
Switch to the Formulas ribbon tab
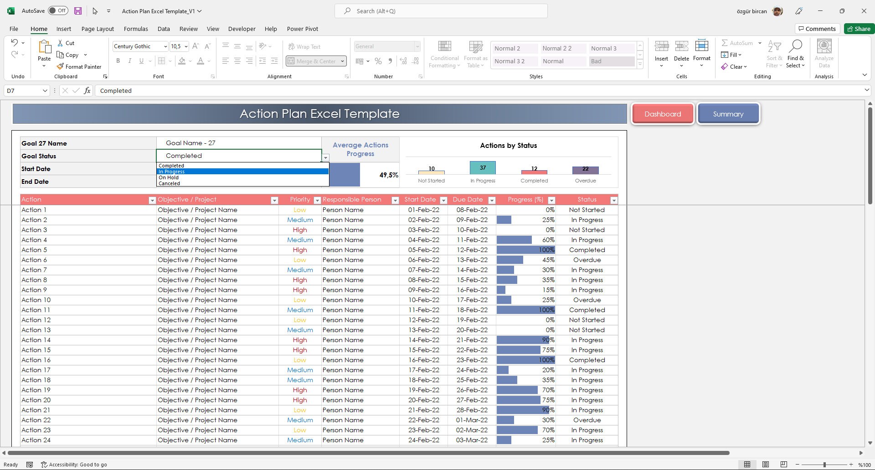(136, 29)
